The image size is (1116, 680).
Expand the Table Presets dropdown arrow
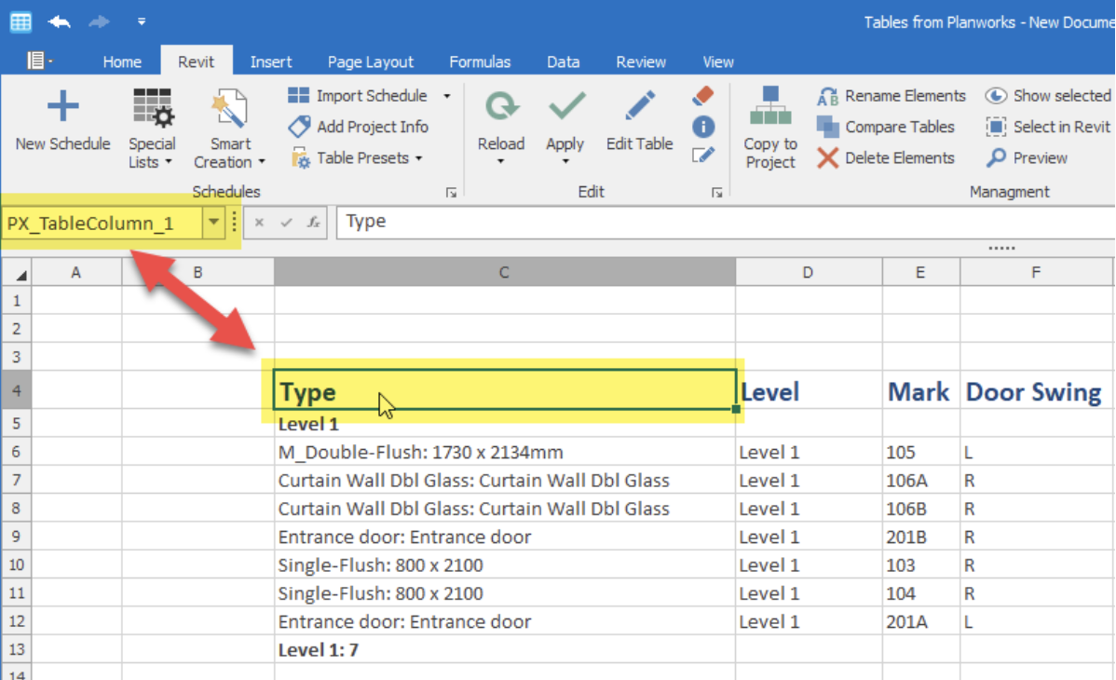pyautogui.click(x=418, y=158)
